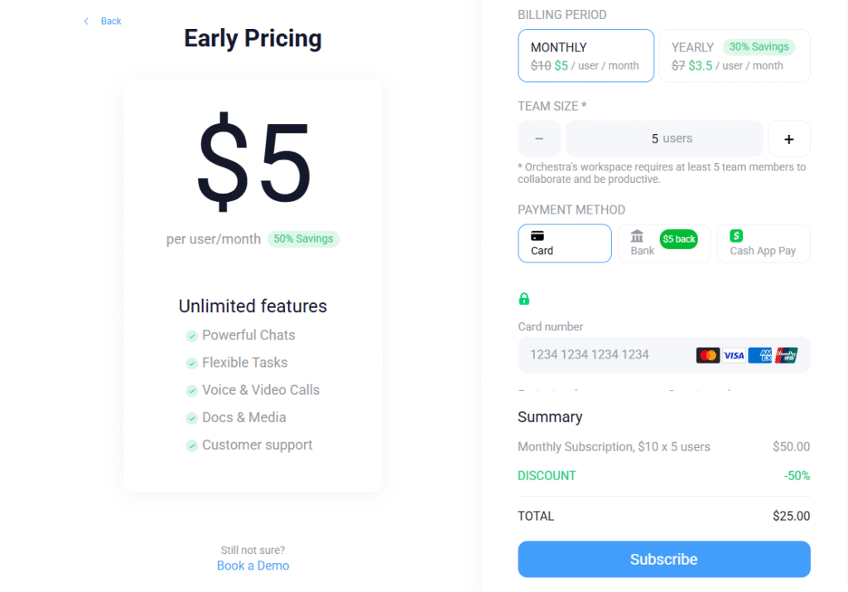Choose Card as payment method

(565, 243)
